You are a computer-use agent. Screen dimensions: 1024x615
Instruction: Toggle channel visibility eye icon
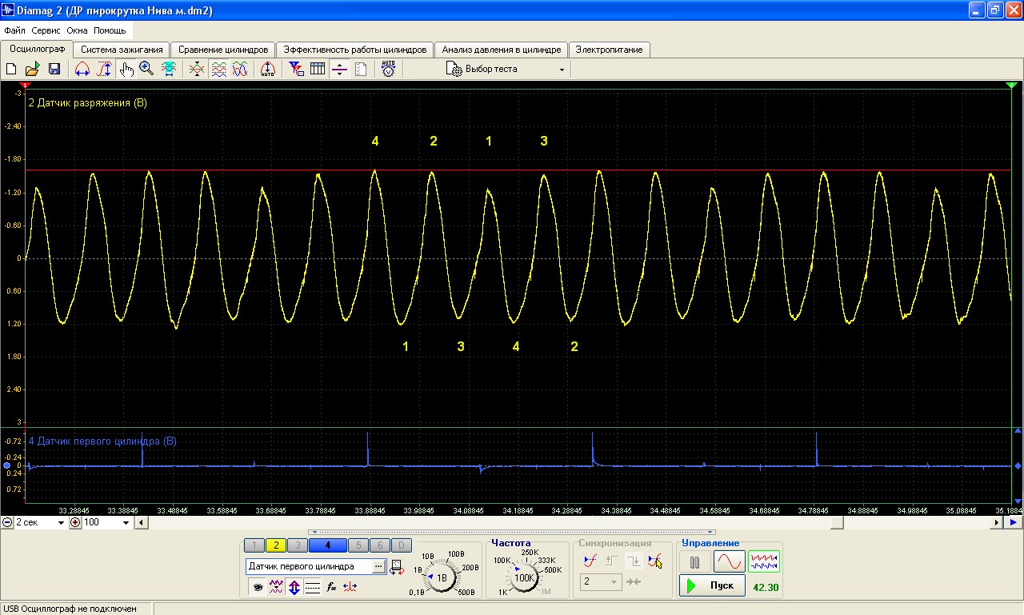tap(258, 587)
